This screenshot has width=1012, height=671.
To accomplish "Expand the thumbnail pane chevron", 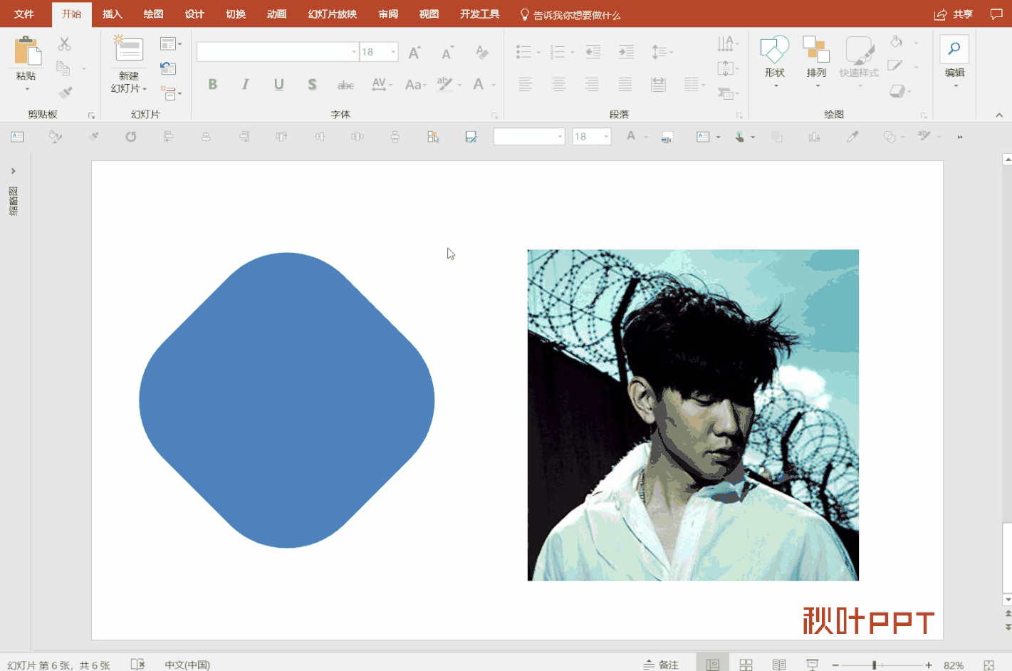I will click(13, 171).
